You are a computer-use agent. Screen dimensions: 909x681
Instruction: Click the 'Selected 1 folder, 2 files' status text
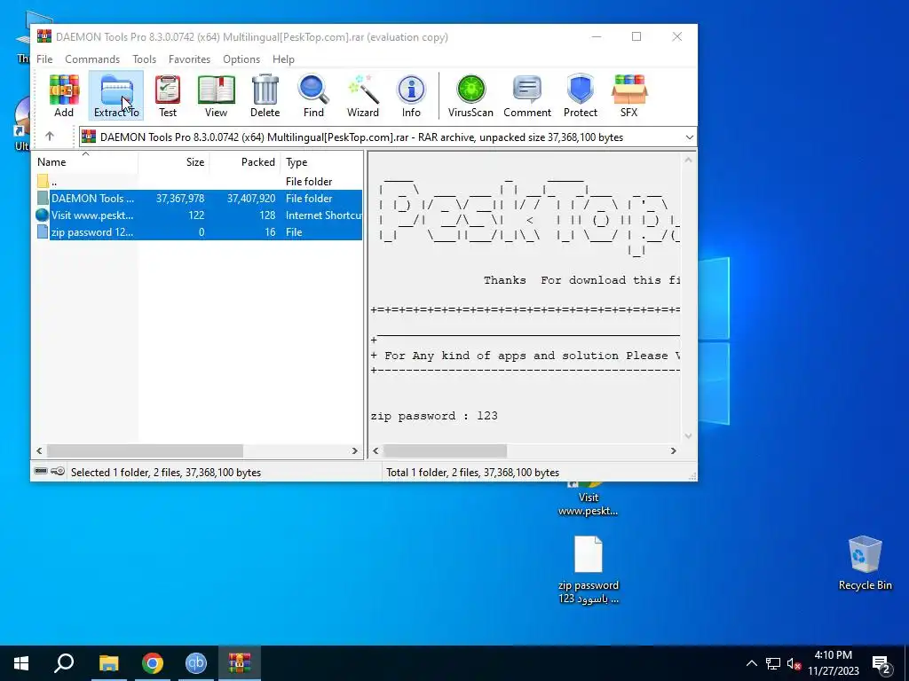point(166,473)
